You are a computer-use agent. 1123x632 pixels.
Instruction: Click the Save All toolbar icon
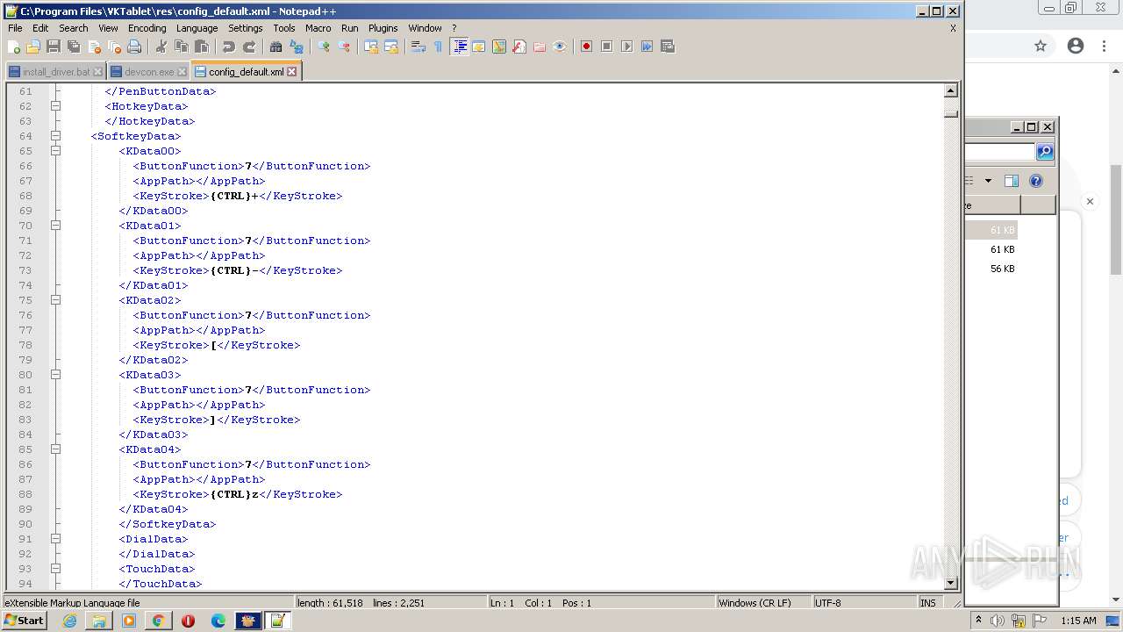(x=74, y=47)
